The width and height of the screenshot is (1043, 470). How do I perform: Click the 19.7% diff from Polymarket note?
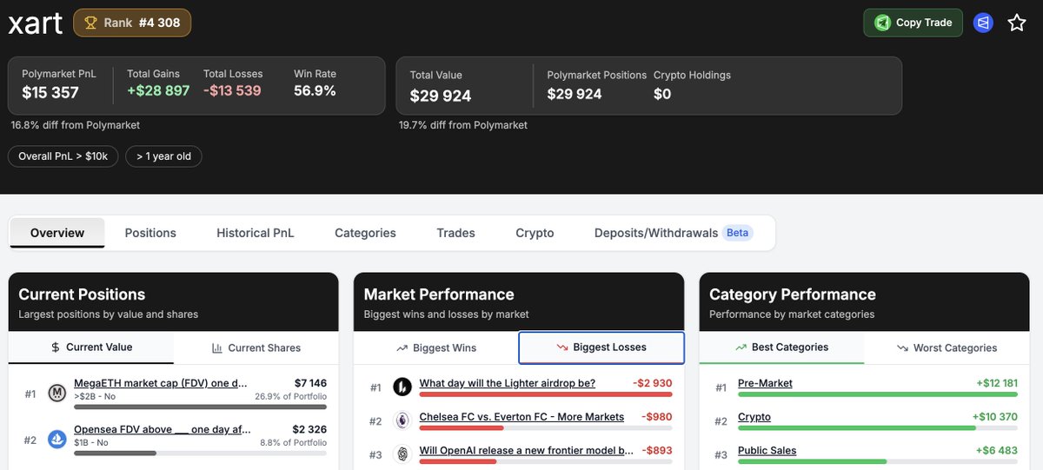point(463,125)
